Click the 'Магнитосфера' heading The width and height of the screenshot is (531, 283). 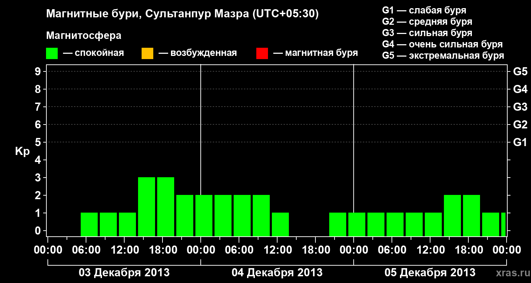84,36
